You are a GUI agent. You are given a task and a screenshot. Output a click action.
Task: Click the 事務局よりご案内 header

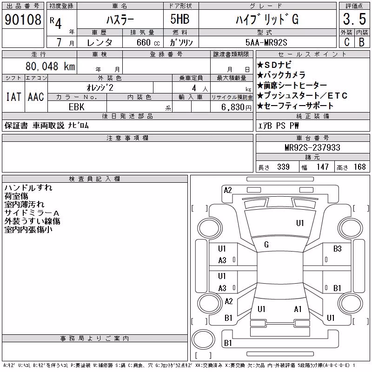[x=94, y=339]
